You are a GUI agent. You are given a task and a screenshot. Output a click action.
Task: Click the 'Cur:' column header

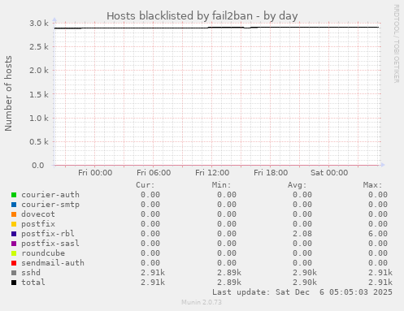pos(146,185)
